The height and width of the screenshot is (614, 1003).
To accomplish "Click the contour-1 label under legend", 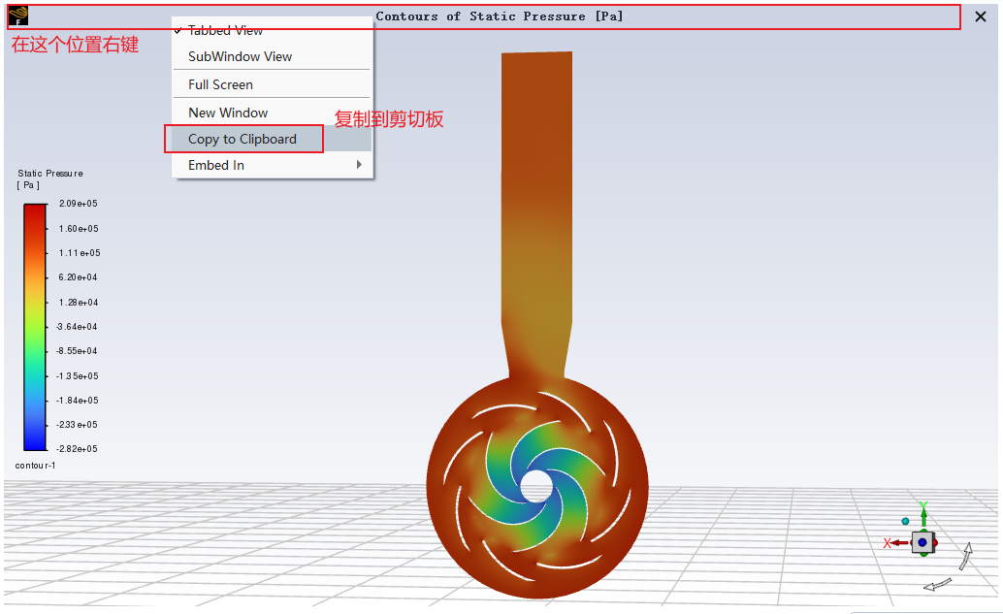I will click(x=35, y=465).
